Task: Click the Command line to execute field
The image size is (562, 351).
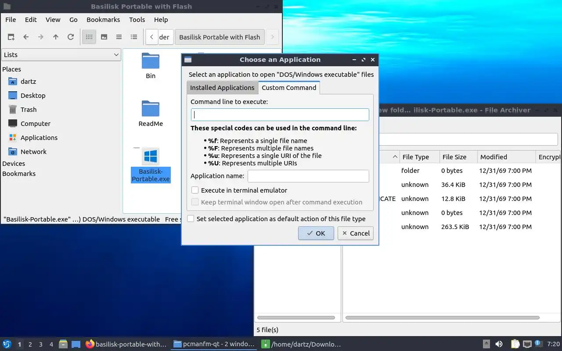Action: 280,115
